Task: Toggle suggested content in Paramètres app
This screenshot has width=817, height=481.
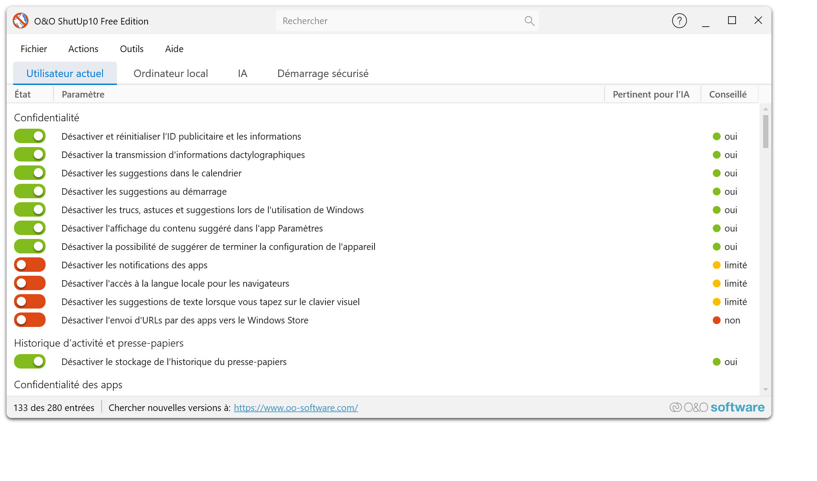Action: (30, 228)
